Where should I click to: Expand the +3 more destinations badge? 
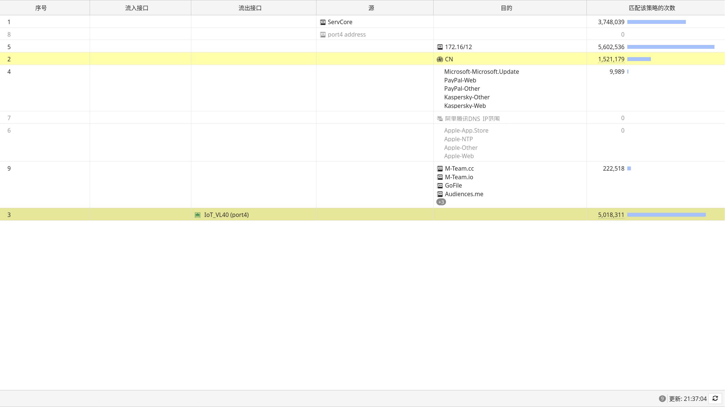tap(441, 202)
